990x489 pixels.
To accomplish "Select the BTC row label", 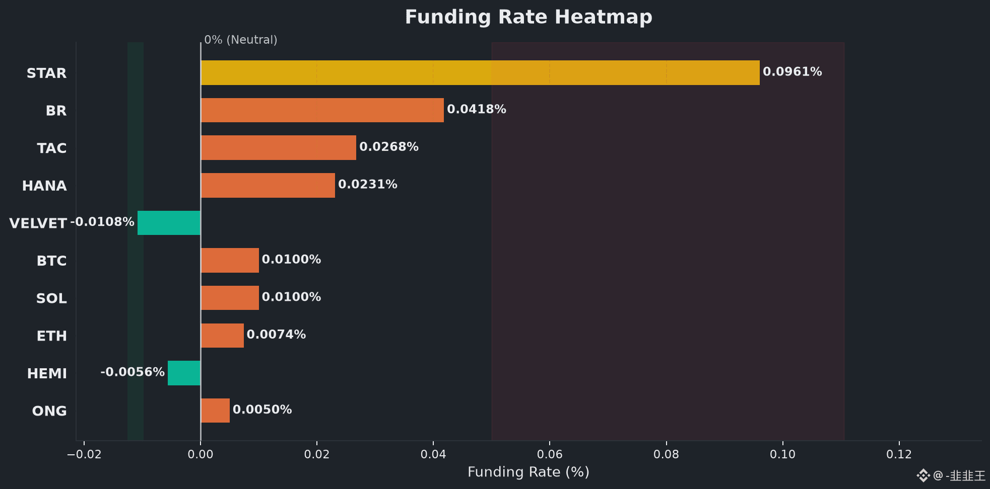I will (x=51, y=261).
